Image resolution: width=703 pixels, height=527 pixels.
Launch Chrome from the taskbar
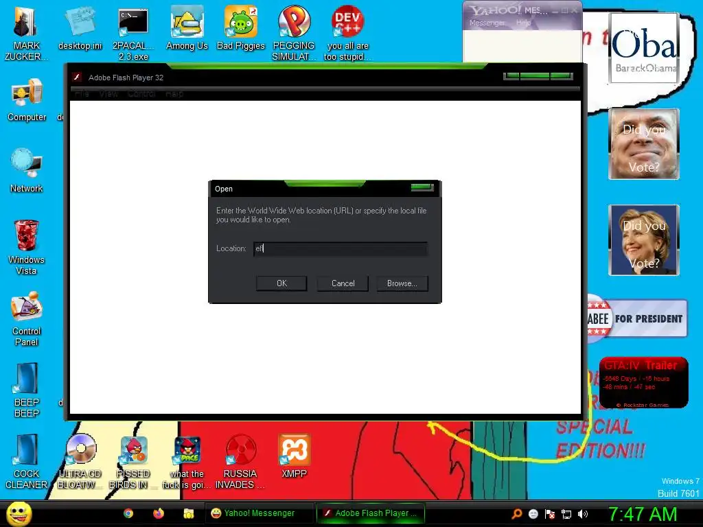(128, 513)
